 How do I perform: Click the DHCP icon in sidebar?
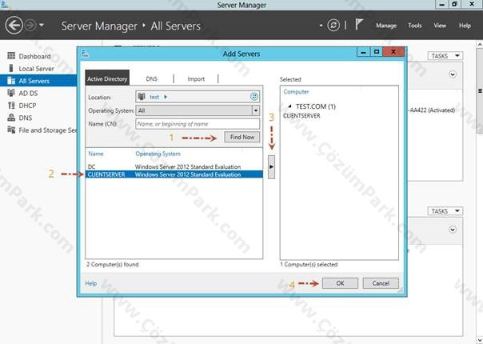(11, 105)
